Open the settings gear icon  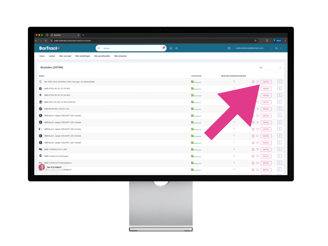point(229,48)
